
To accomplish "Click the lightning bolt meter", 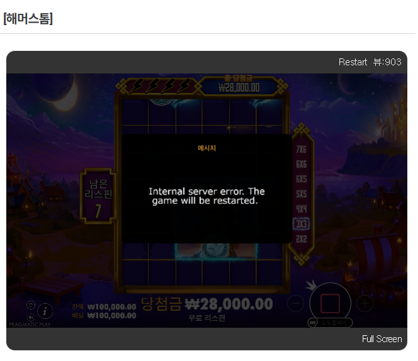I will coord(157,85).
